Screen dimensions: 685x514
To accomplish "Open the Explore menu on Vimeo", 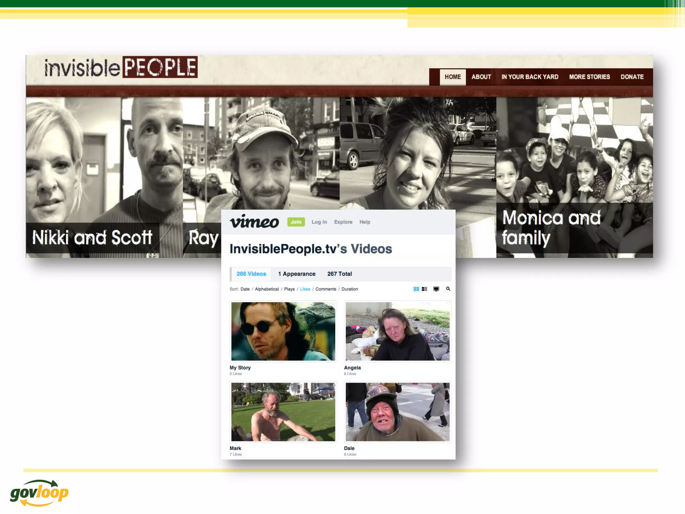I will tap(343, 222).
